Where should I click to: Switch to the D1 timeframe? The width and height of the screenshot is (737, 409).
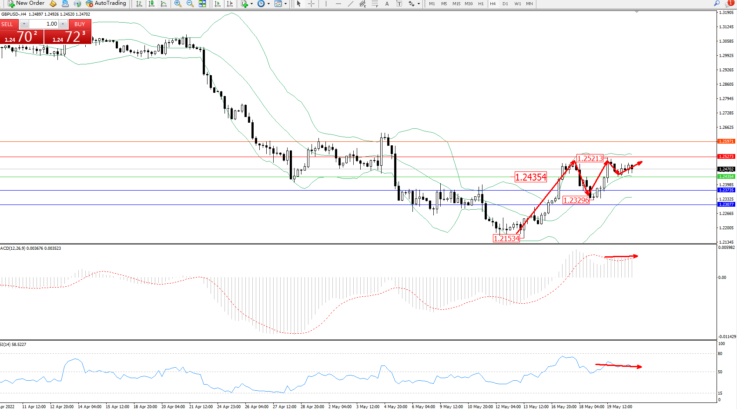click(505, 3)
